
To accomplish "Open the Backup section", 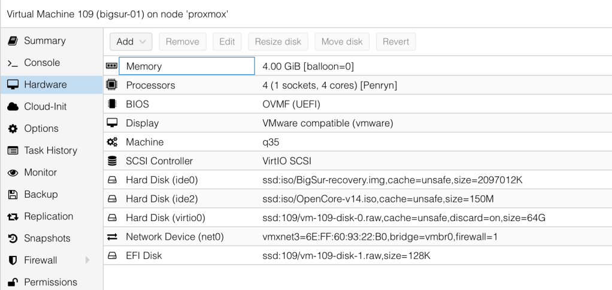I will (x=41, y=194).
